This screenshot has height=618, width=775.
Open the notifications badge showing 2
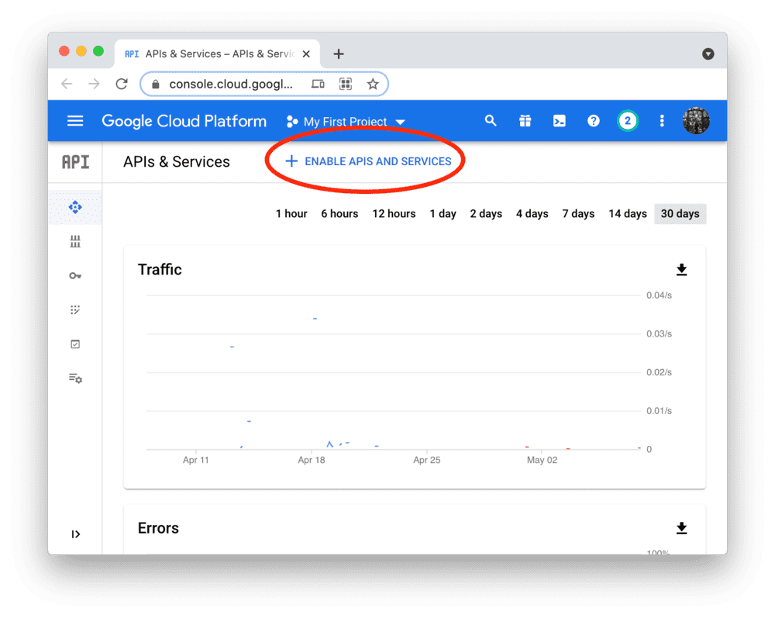tap(627, 121)
